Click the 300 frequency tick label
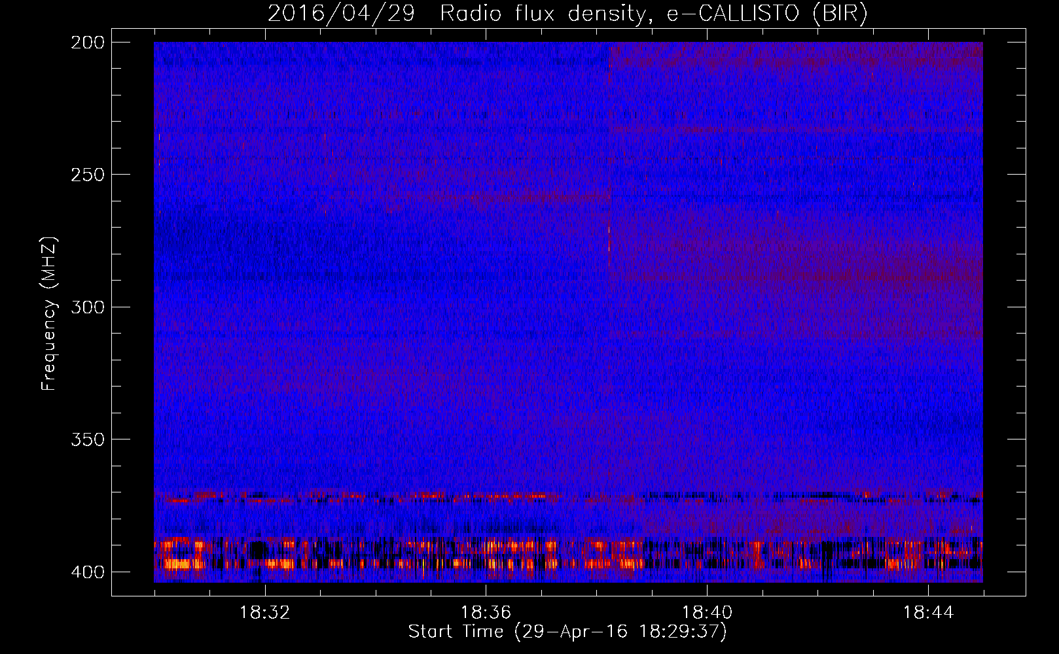The image size is (1059, 654). pyautogui.click(x=87, y=307)
